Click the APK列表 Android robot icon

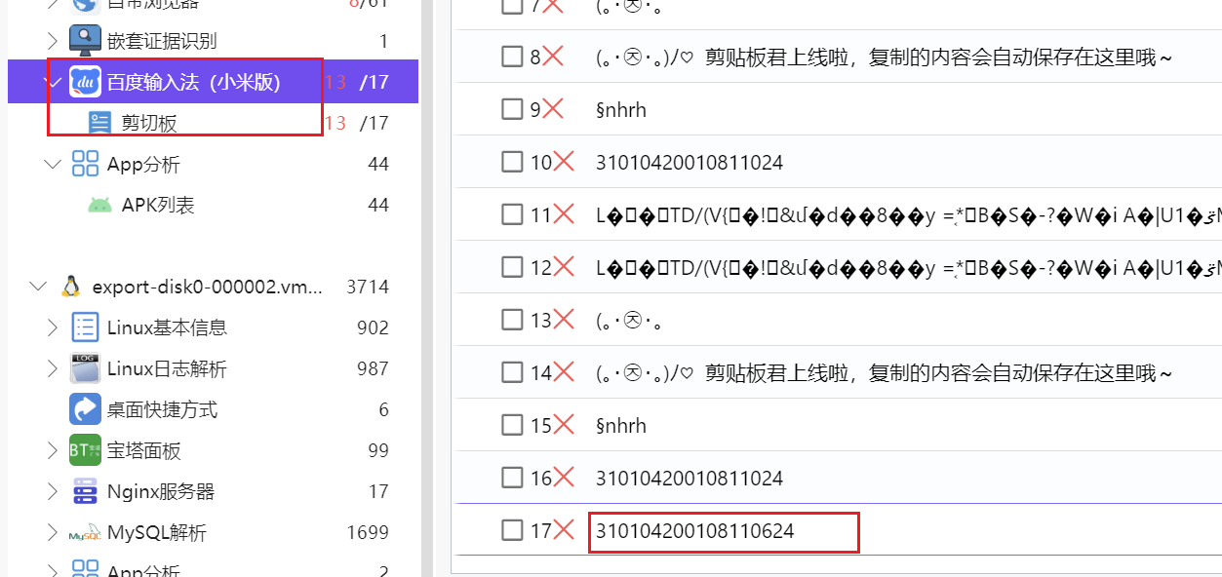[x=99, y=206]
